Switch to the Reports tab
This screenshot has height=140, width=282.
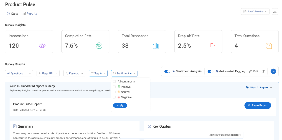pyautogui.click(x=30, y=14)
